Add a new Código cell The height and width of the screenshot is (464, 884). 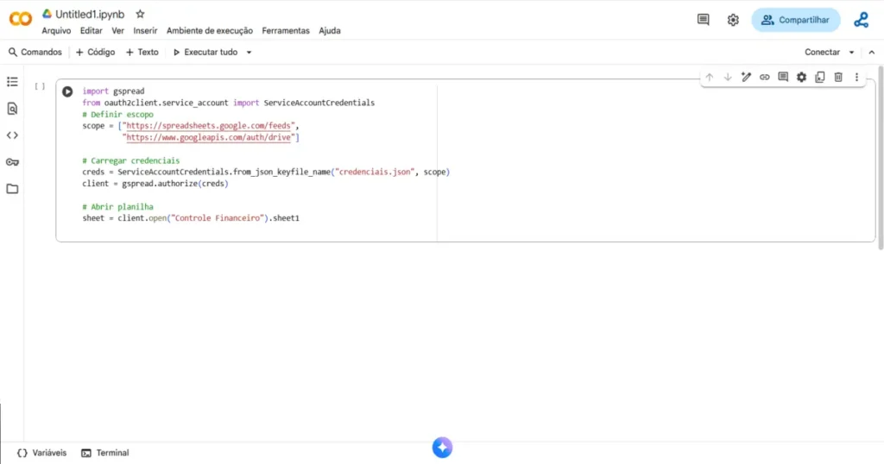tap(95, 53)
